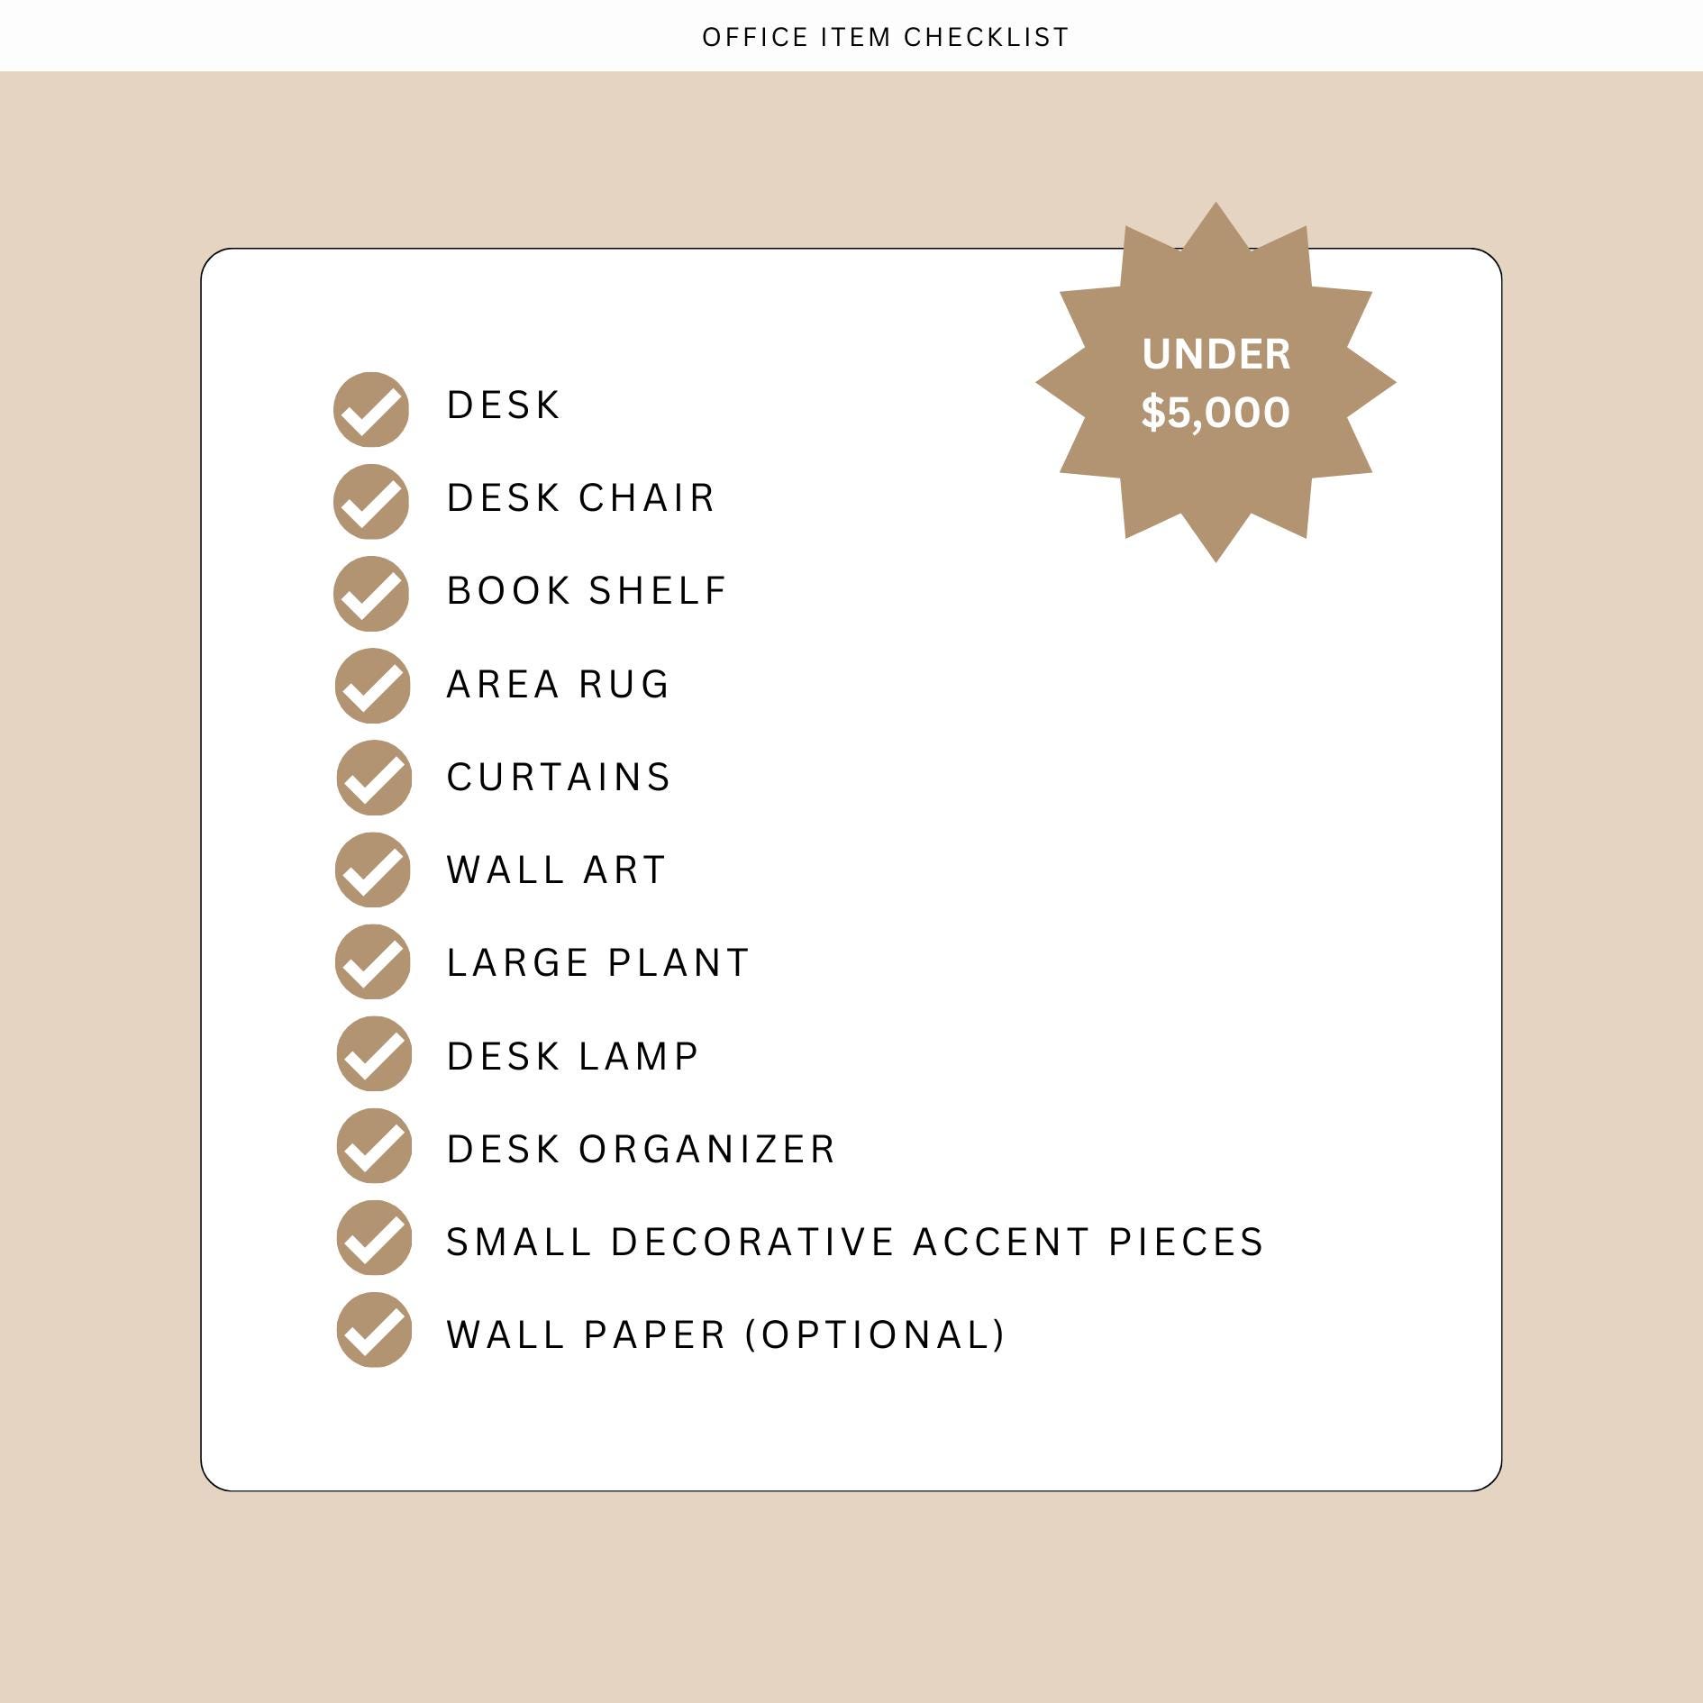Screen dimensions: 1703x1703
Task: Toggle the Small Decorative Accent Pieces checkmark
Action: 374,1237
